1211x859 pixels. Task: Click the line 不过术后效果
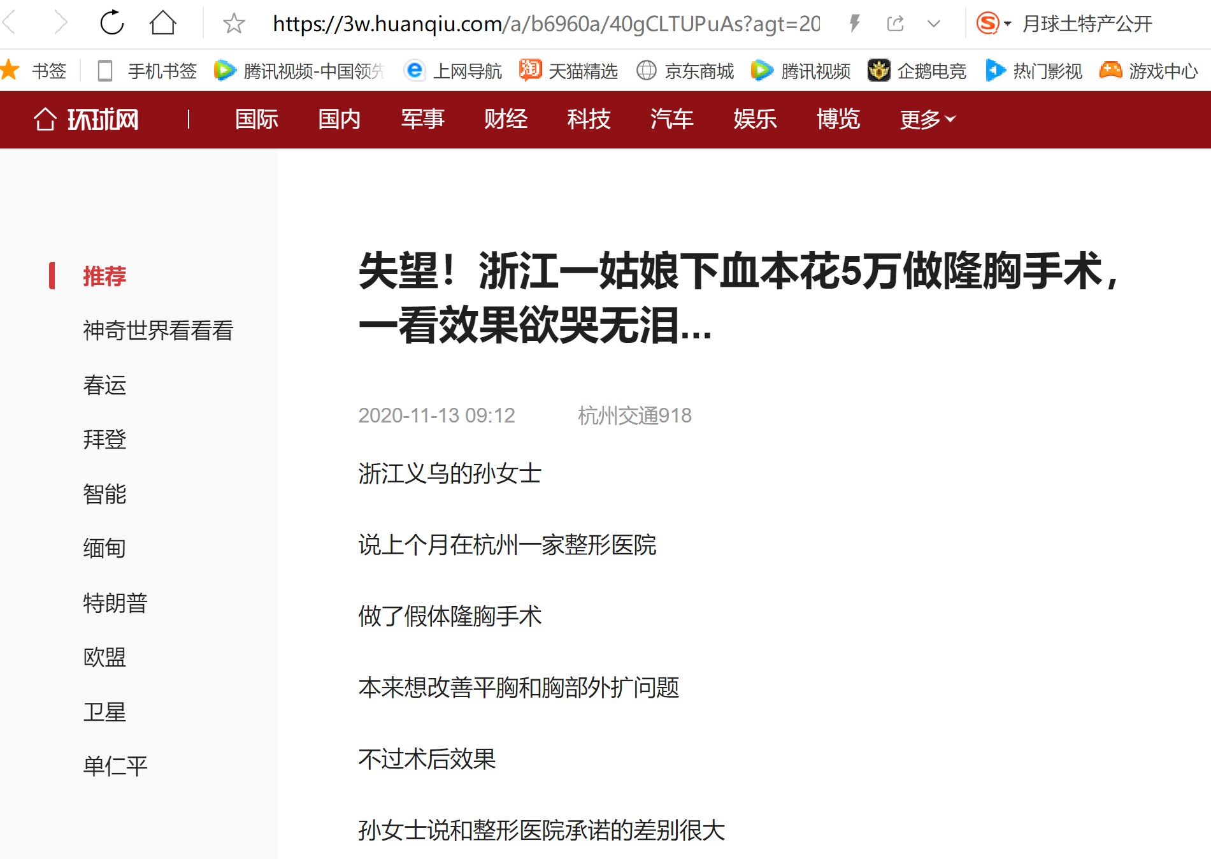tap(427, 759)
